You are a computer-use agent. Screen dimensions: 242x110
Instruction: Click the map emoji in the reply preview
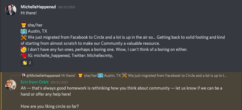coord(100,75)
